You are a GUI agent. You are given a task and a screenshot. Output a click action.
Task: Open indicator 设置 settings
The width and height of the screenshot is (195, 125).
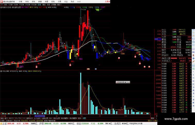[x=84, y=118]
